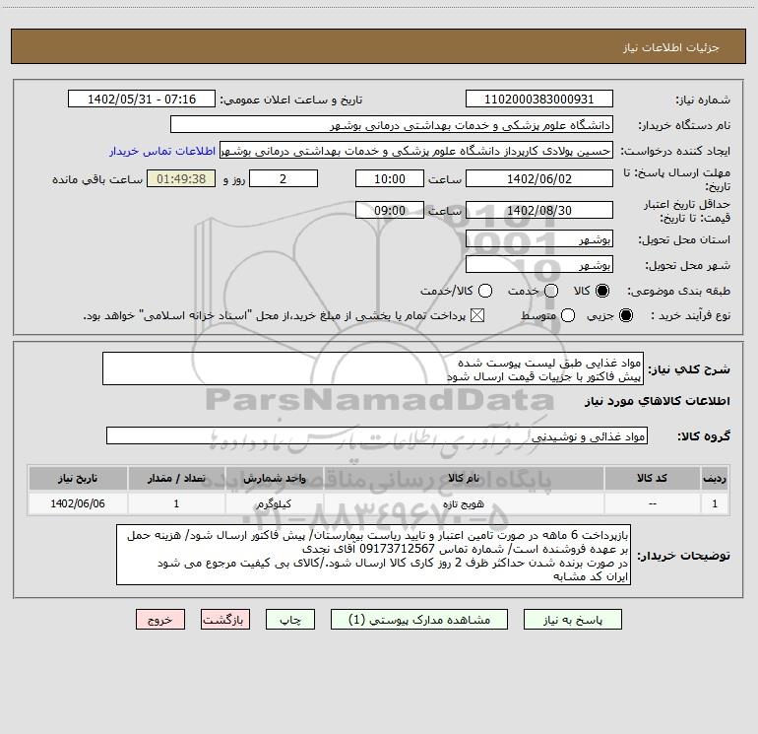Screen dimensions: 758x734
Task: Click the buyer organization name field
Action: coord(392,125)
